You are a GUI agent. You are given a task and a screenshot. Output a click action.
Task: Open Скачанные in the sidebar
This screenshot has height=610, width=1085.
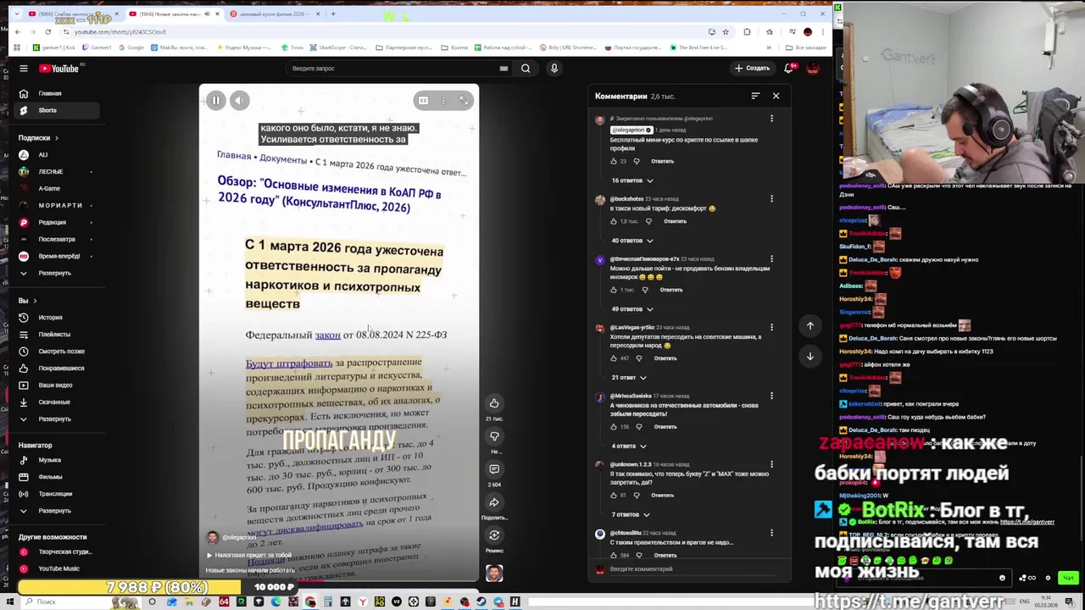coord(54,402)
